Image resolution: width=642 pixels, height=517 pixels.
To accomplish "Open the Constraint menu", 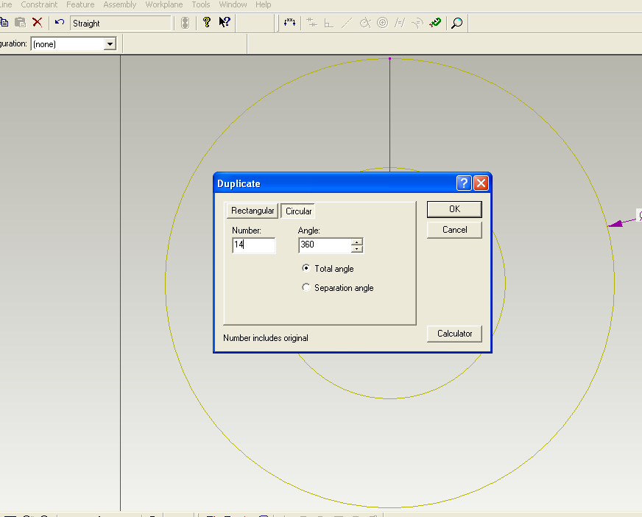I will [x=39, y=4].
